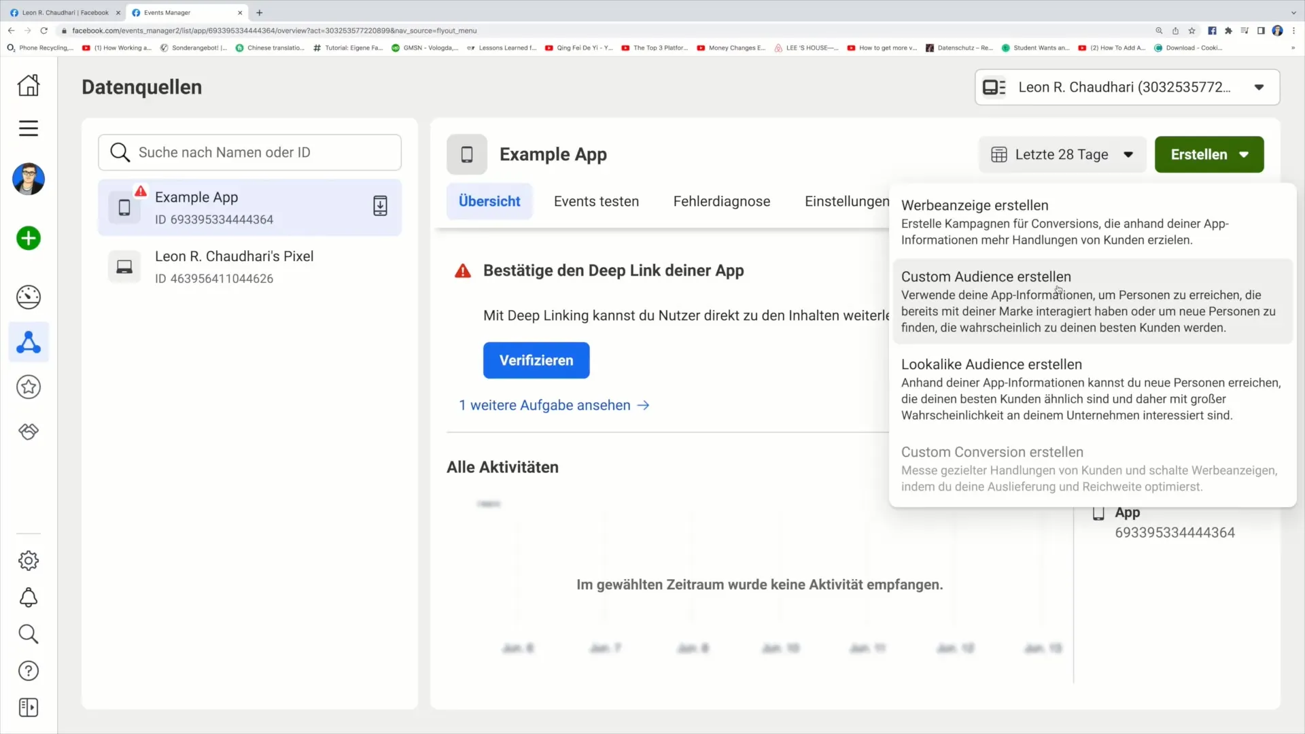Choose Lookalike Audience erstellen from menu
Screen dimensions: 1305x734
pyautogui.click(x=1092, y=389)
